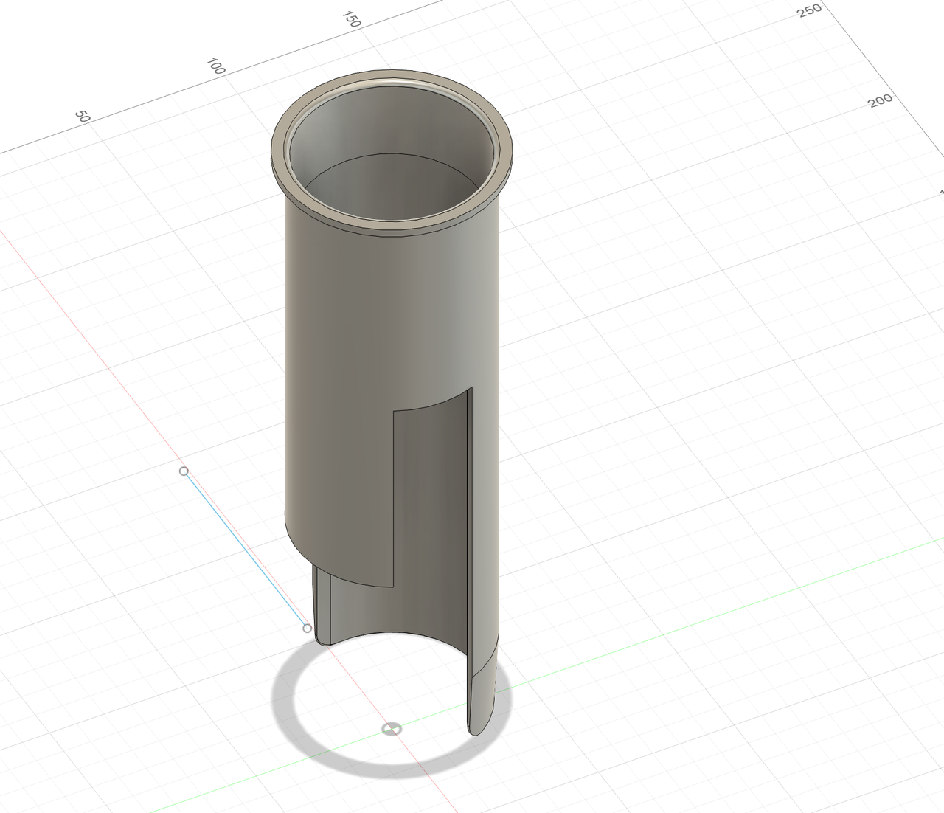This screenshot has height=813, width=944.
Task: Click the blue sketch line segment
Action: [x=246, y=550]
